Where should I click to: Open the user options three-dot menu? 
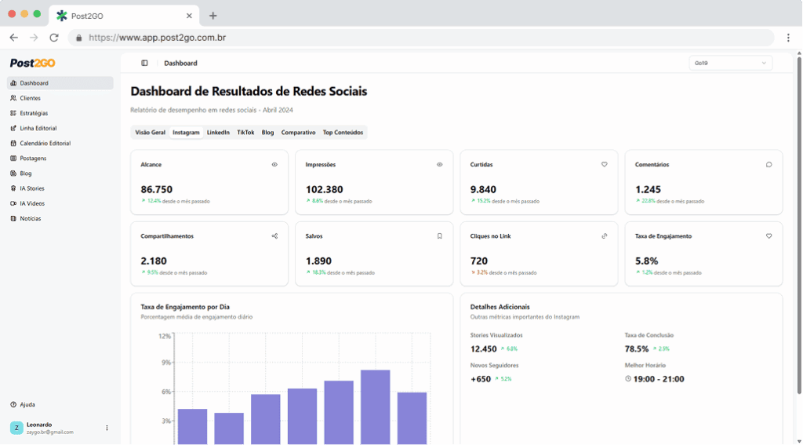click(107, 428)
